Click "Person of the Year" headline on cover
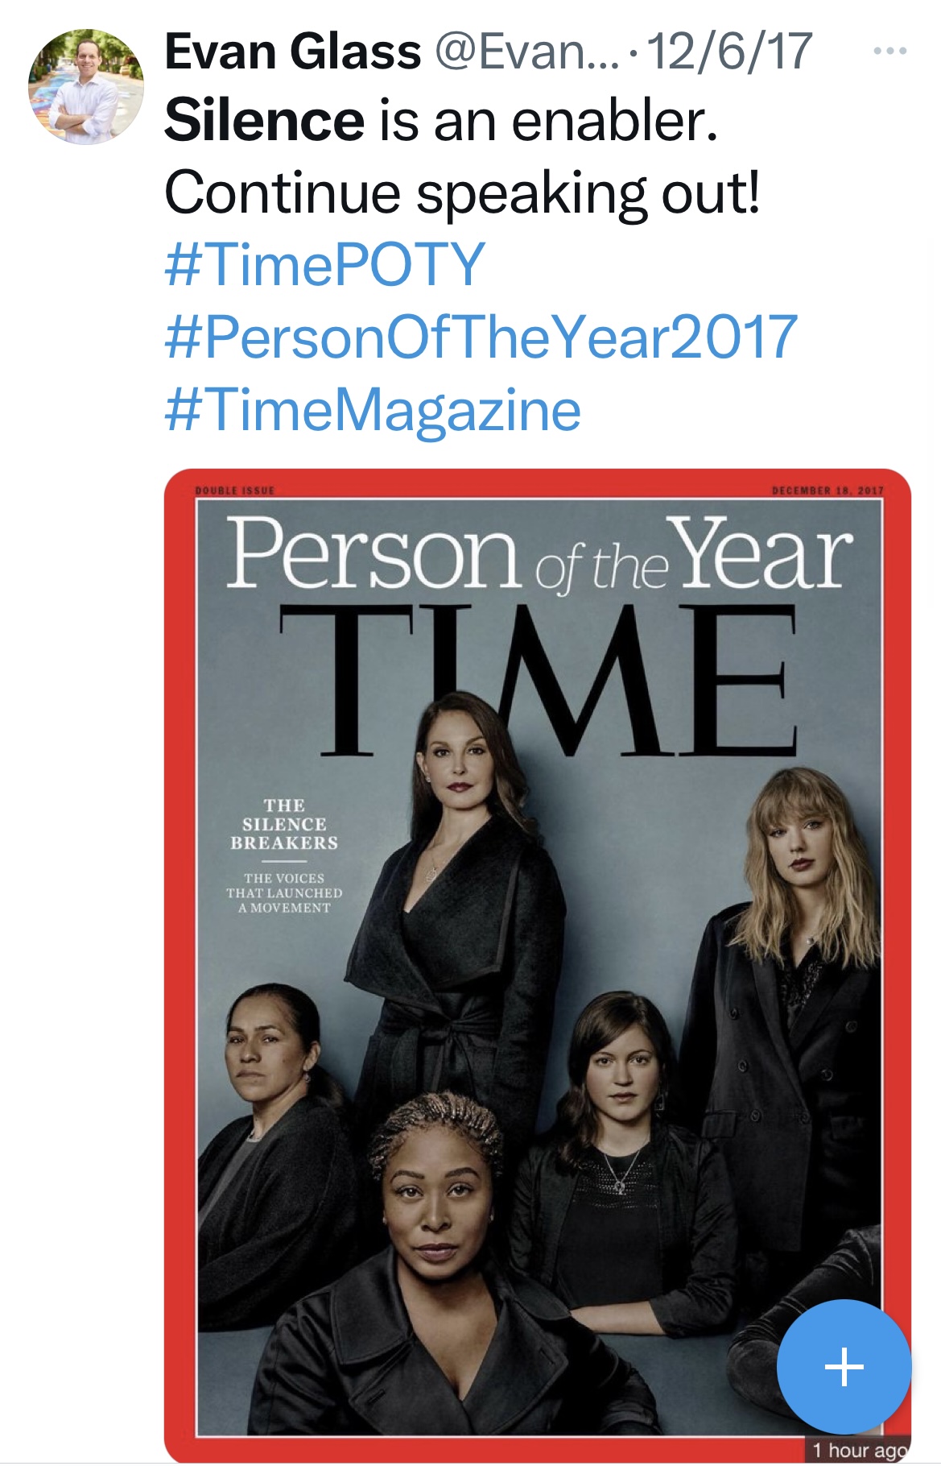Screen dimensions: 941x1466 [539, 555]
